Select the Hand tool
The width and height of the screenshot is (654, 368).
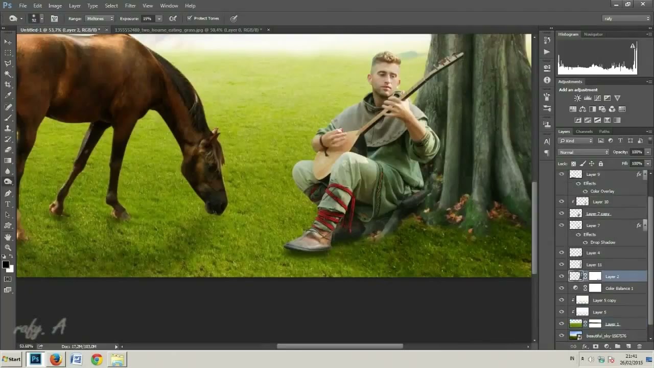point(8,237)
